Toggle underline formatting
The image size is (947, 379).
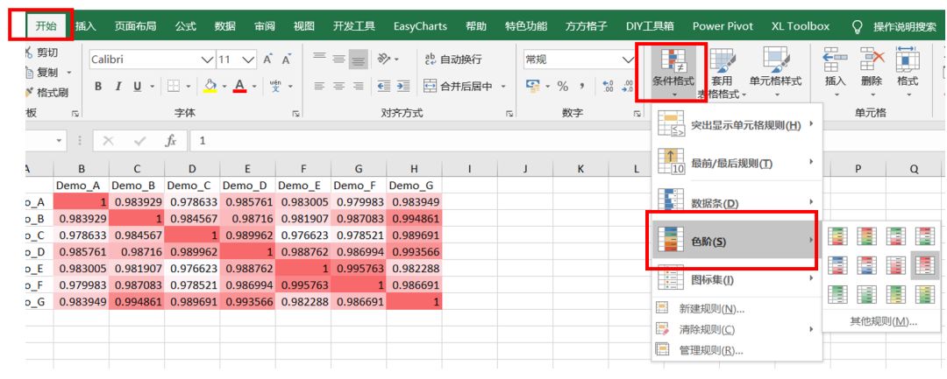[137, 87]
